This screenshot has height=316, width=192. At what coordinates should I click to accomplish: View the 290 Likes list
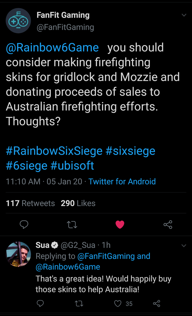tap(78, 203)
